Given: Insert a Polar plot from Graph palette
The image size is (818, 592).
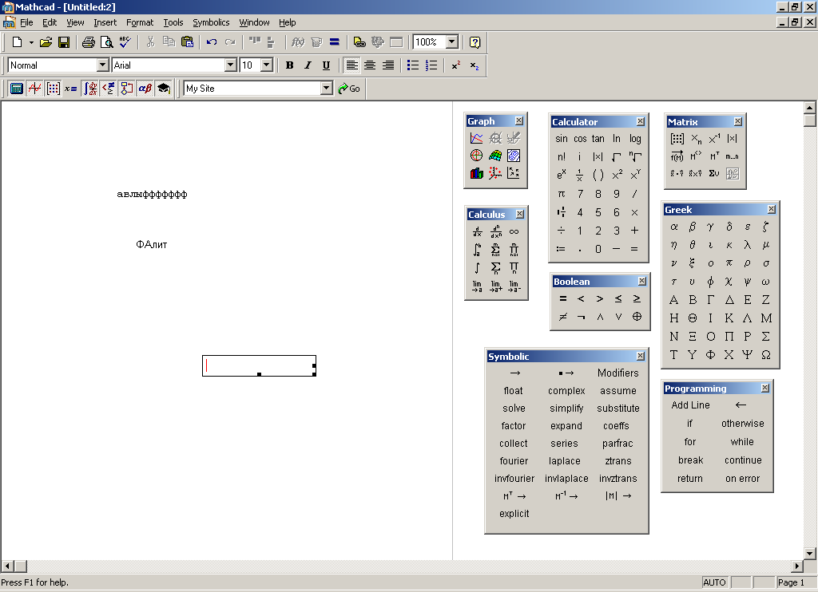Looking at the screenshot, I should 477,156.
